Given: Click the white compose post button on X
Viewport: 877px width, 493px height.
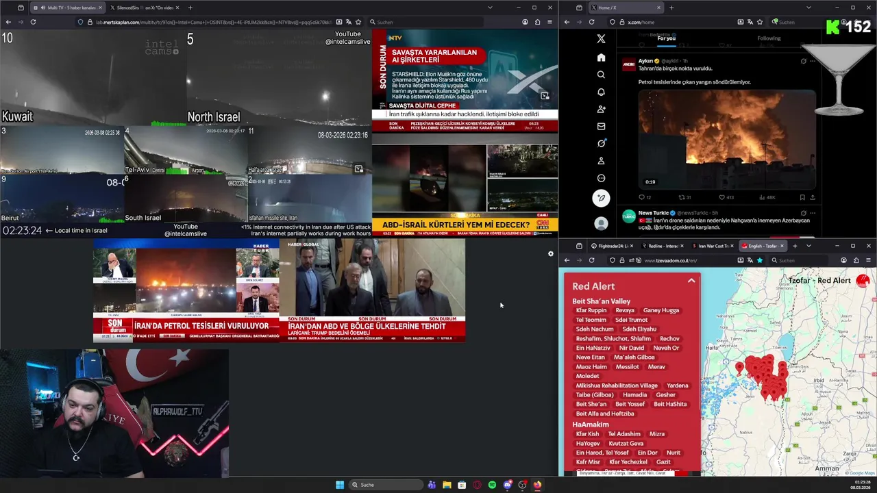Looking at the screenshot, I should (x=601, y=199).
